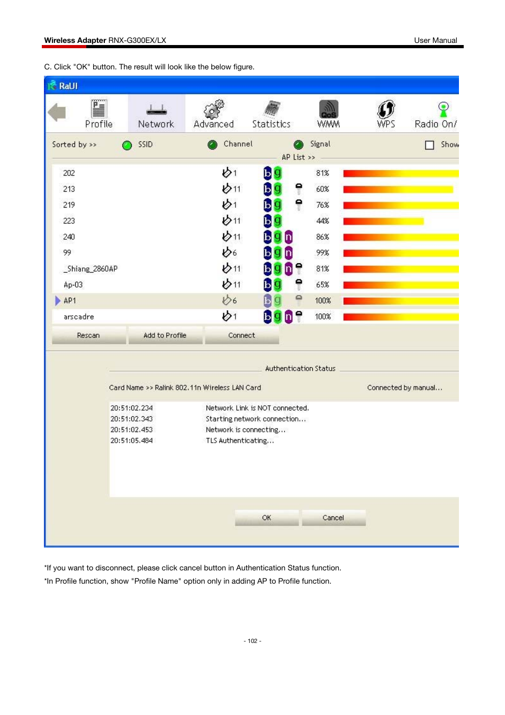Click the connected arrow marker beside AP1
Screen dimensions: 505x715
point(58,300)
